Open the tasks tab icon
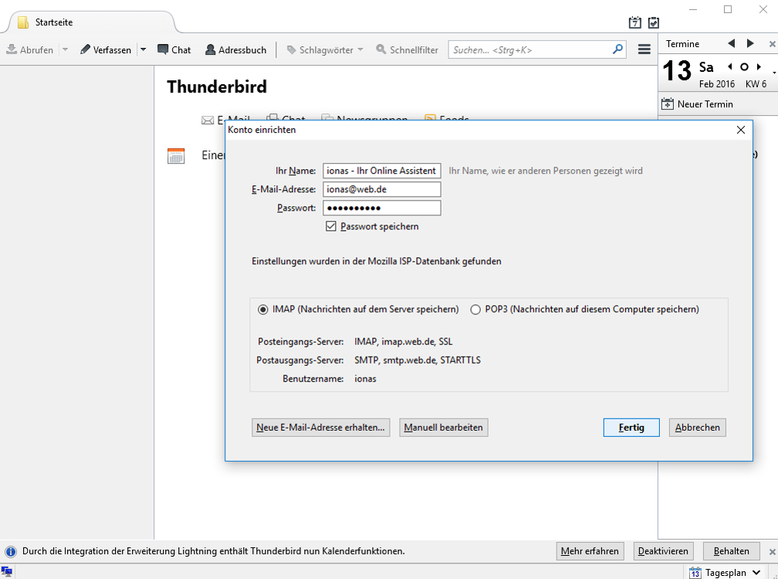This screenshot has height=579, width=778. (654, 22)
